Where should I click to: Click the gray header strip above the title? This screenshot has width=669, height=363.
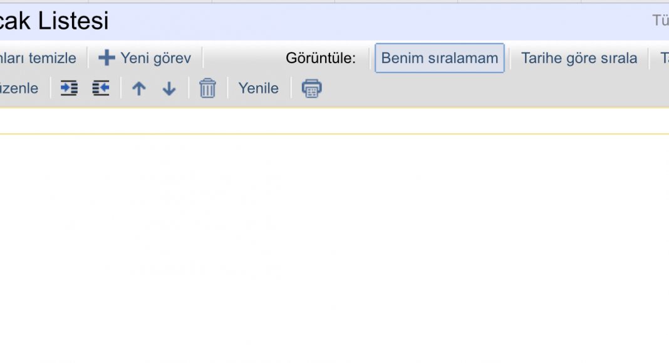334,1
